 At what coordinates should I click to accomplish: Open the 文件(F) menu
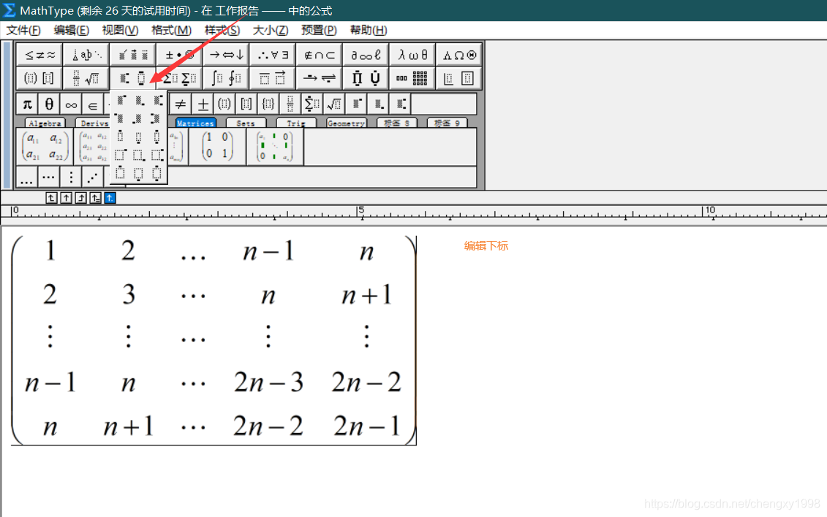tap(23, 30)
